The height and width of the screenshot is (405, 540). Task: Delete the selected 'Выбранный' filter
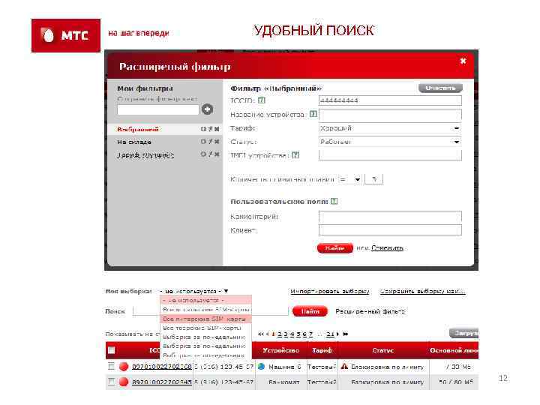pyautogui.click(x=217, y=129)
